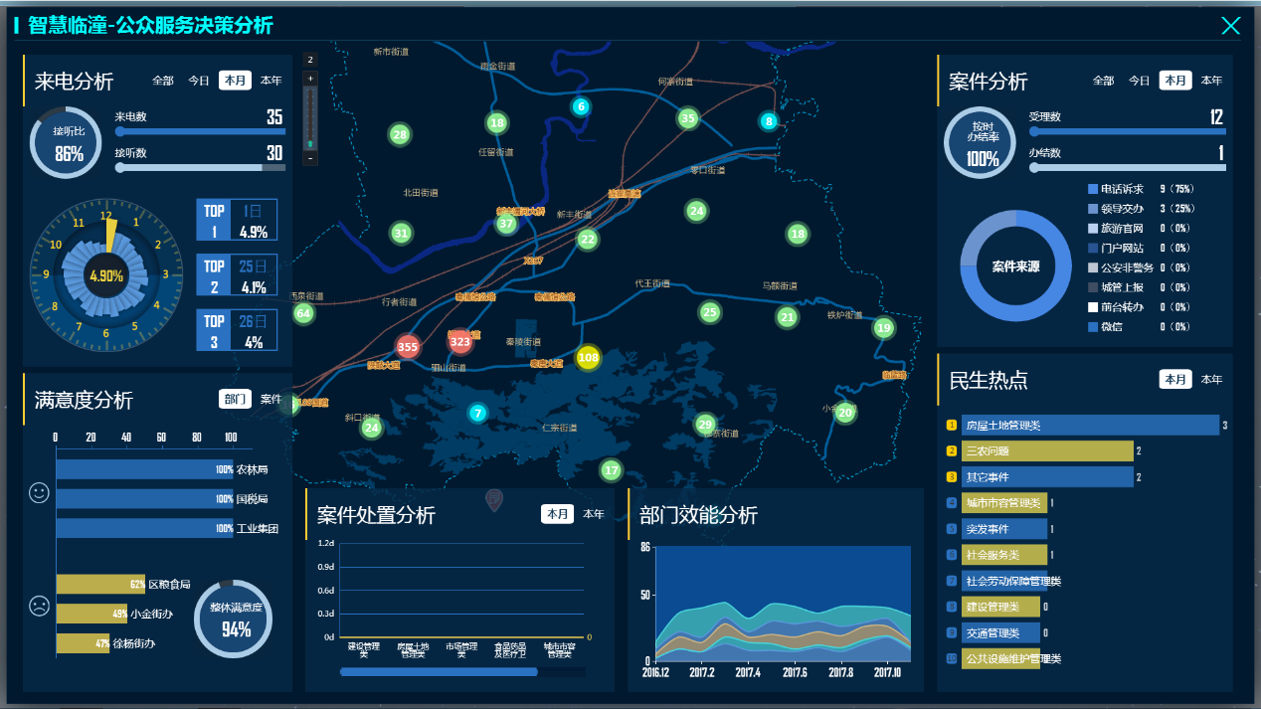
Task: Open the TOP 3 card 26日 4%
Action: 237,330
